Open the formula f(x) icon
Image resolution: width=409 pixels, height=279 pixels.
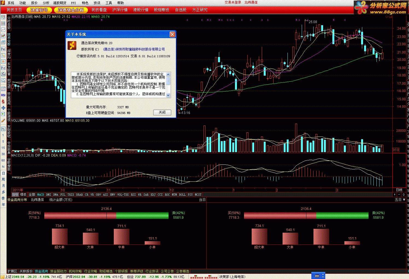3,74
